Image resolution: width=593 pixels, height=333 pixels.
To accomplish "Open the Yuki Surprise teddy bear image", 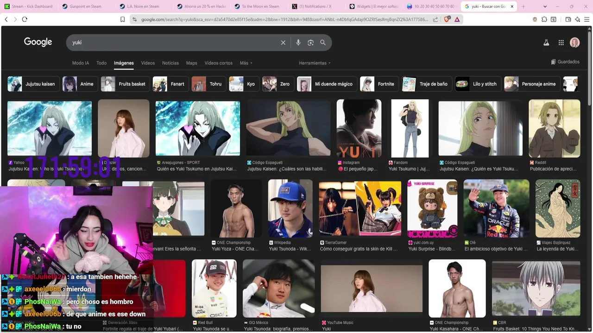I will pyautogui.click(x=432, y=209).
